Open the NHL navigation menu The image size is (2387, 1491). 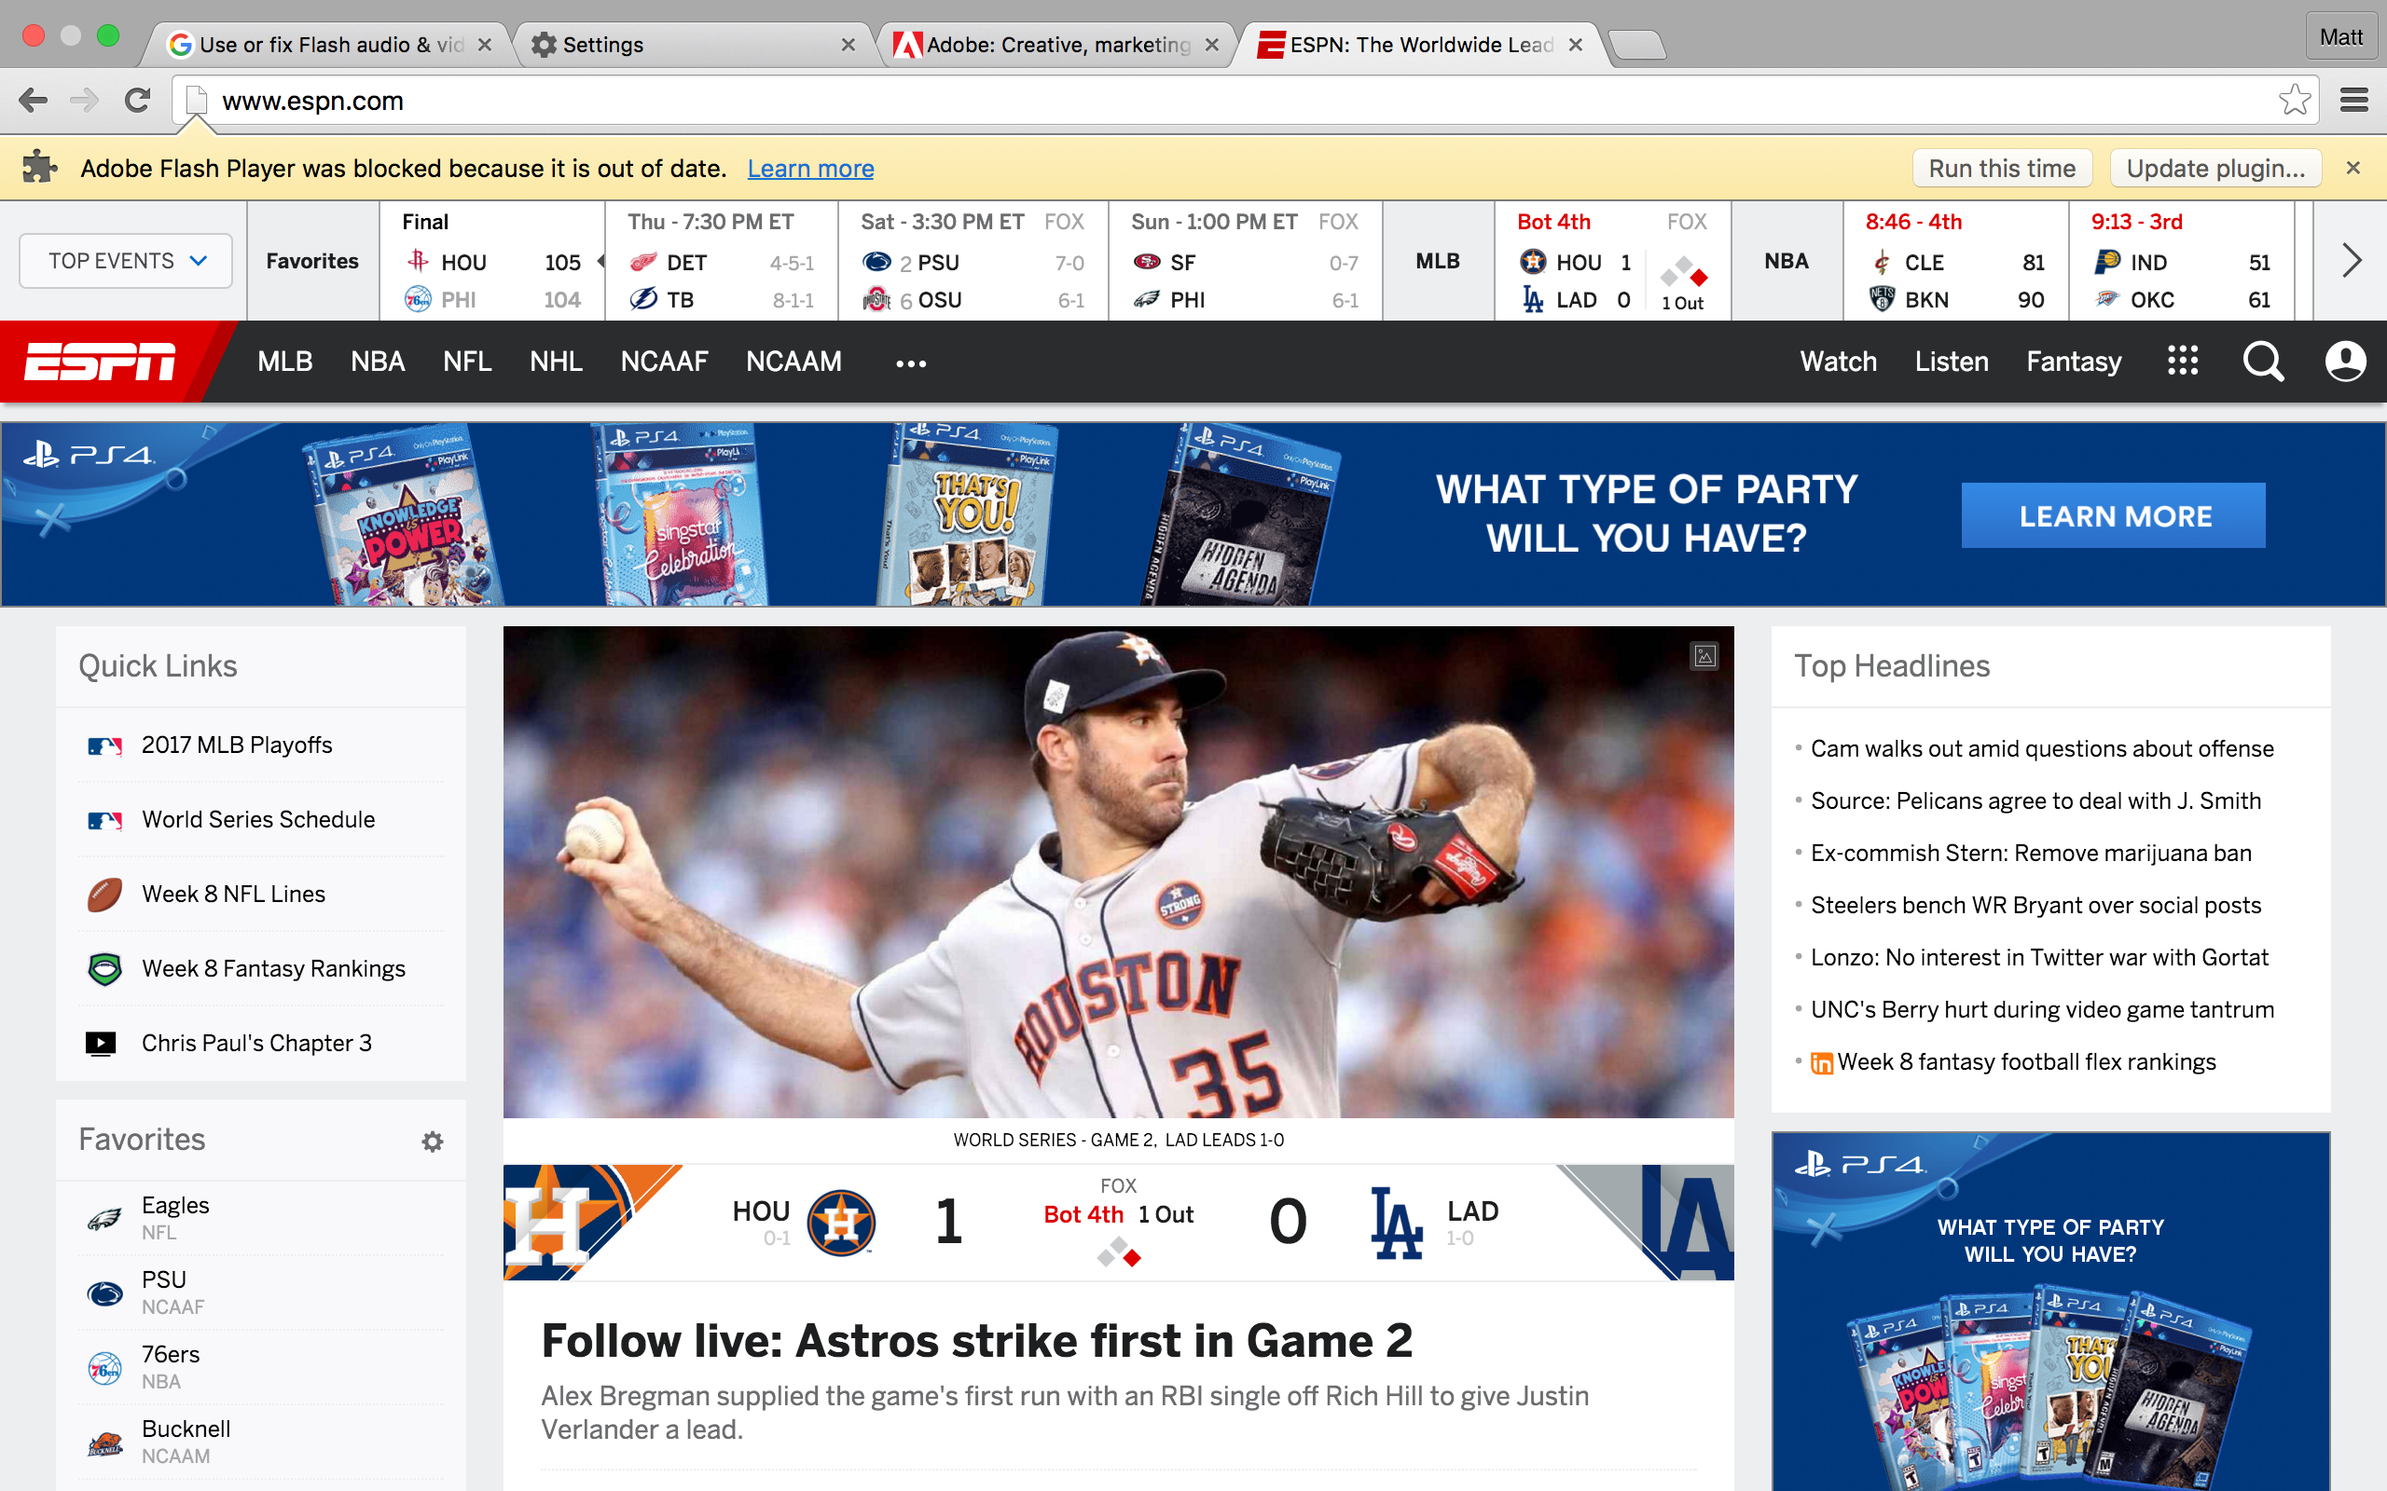pos(556,361)
